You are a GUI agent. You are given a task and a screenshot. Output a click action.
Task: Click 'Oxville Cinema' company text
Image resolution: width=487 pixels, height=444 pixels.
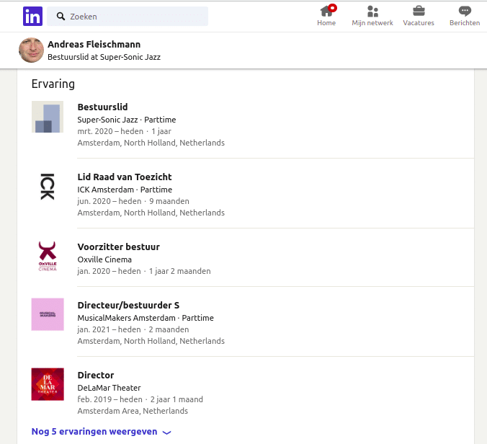[x=104, y=259]
